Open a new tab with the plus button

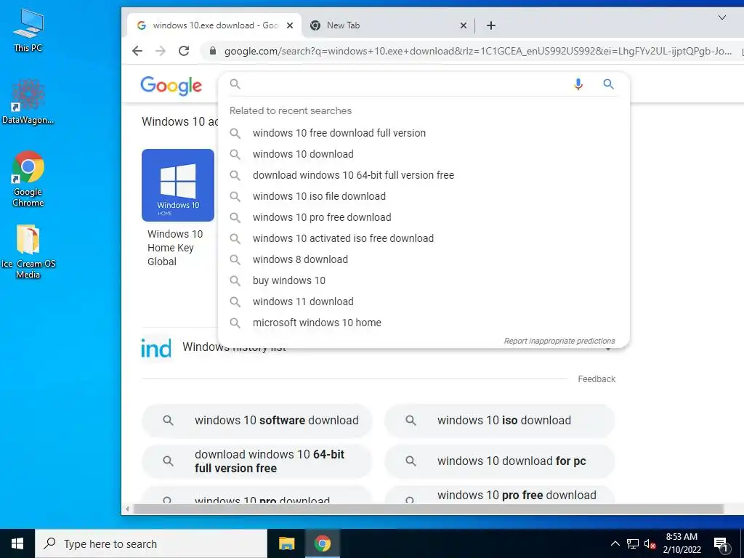coord(491,25)
